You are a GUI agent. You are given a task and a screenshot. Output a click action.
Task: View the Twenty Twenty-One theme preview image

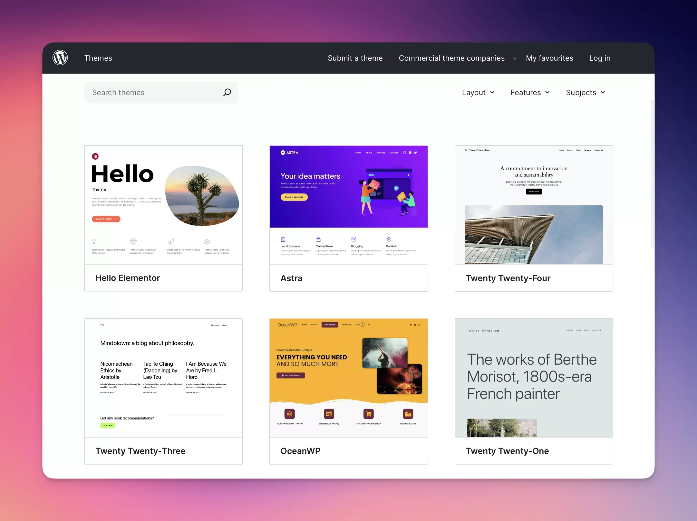point(534,378)
